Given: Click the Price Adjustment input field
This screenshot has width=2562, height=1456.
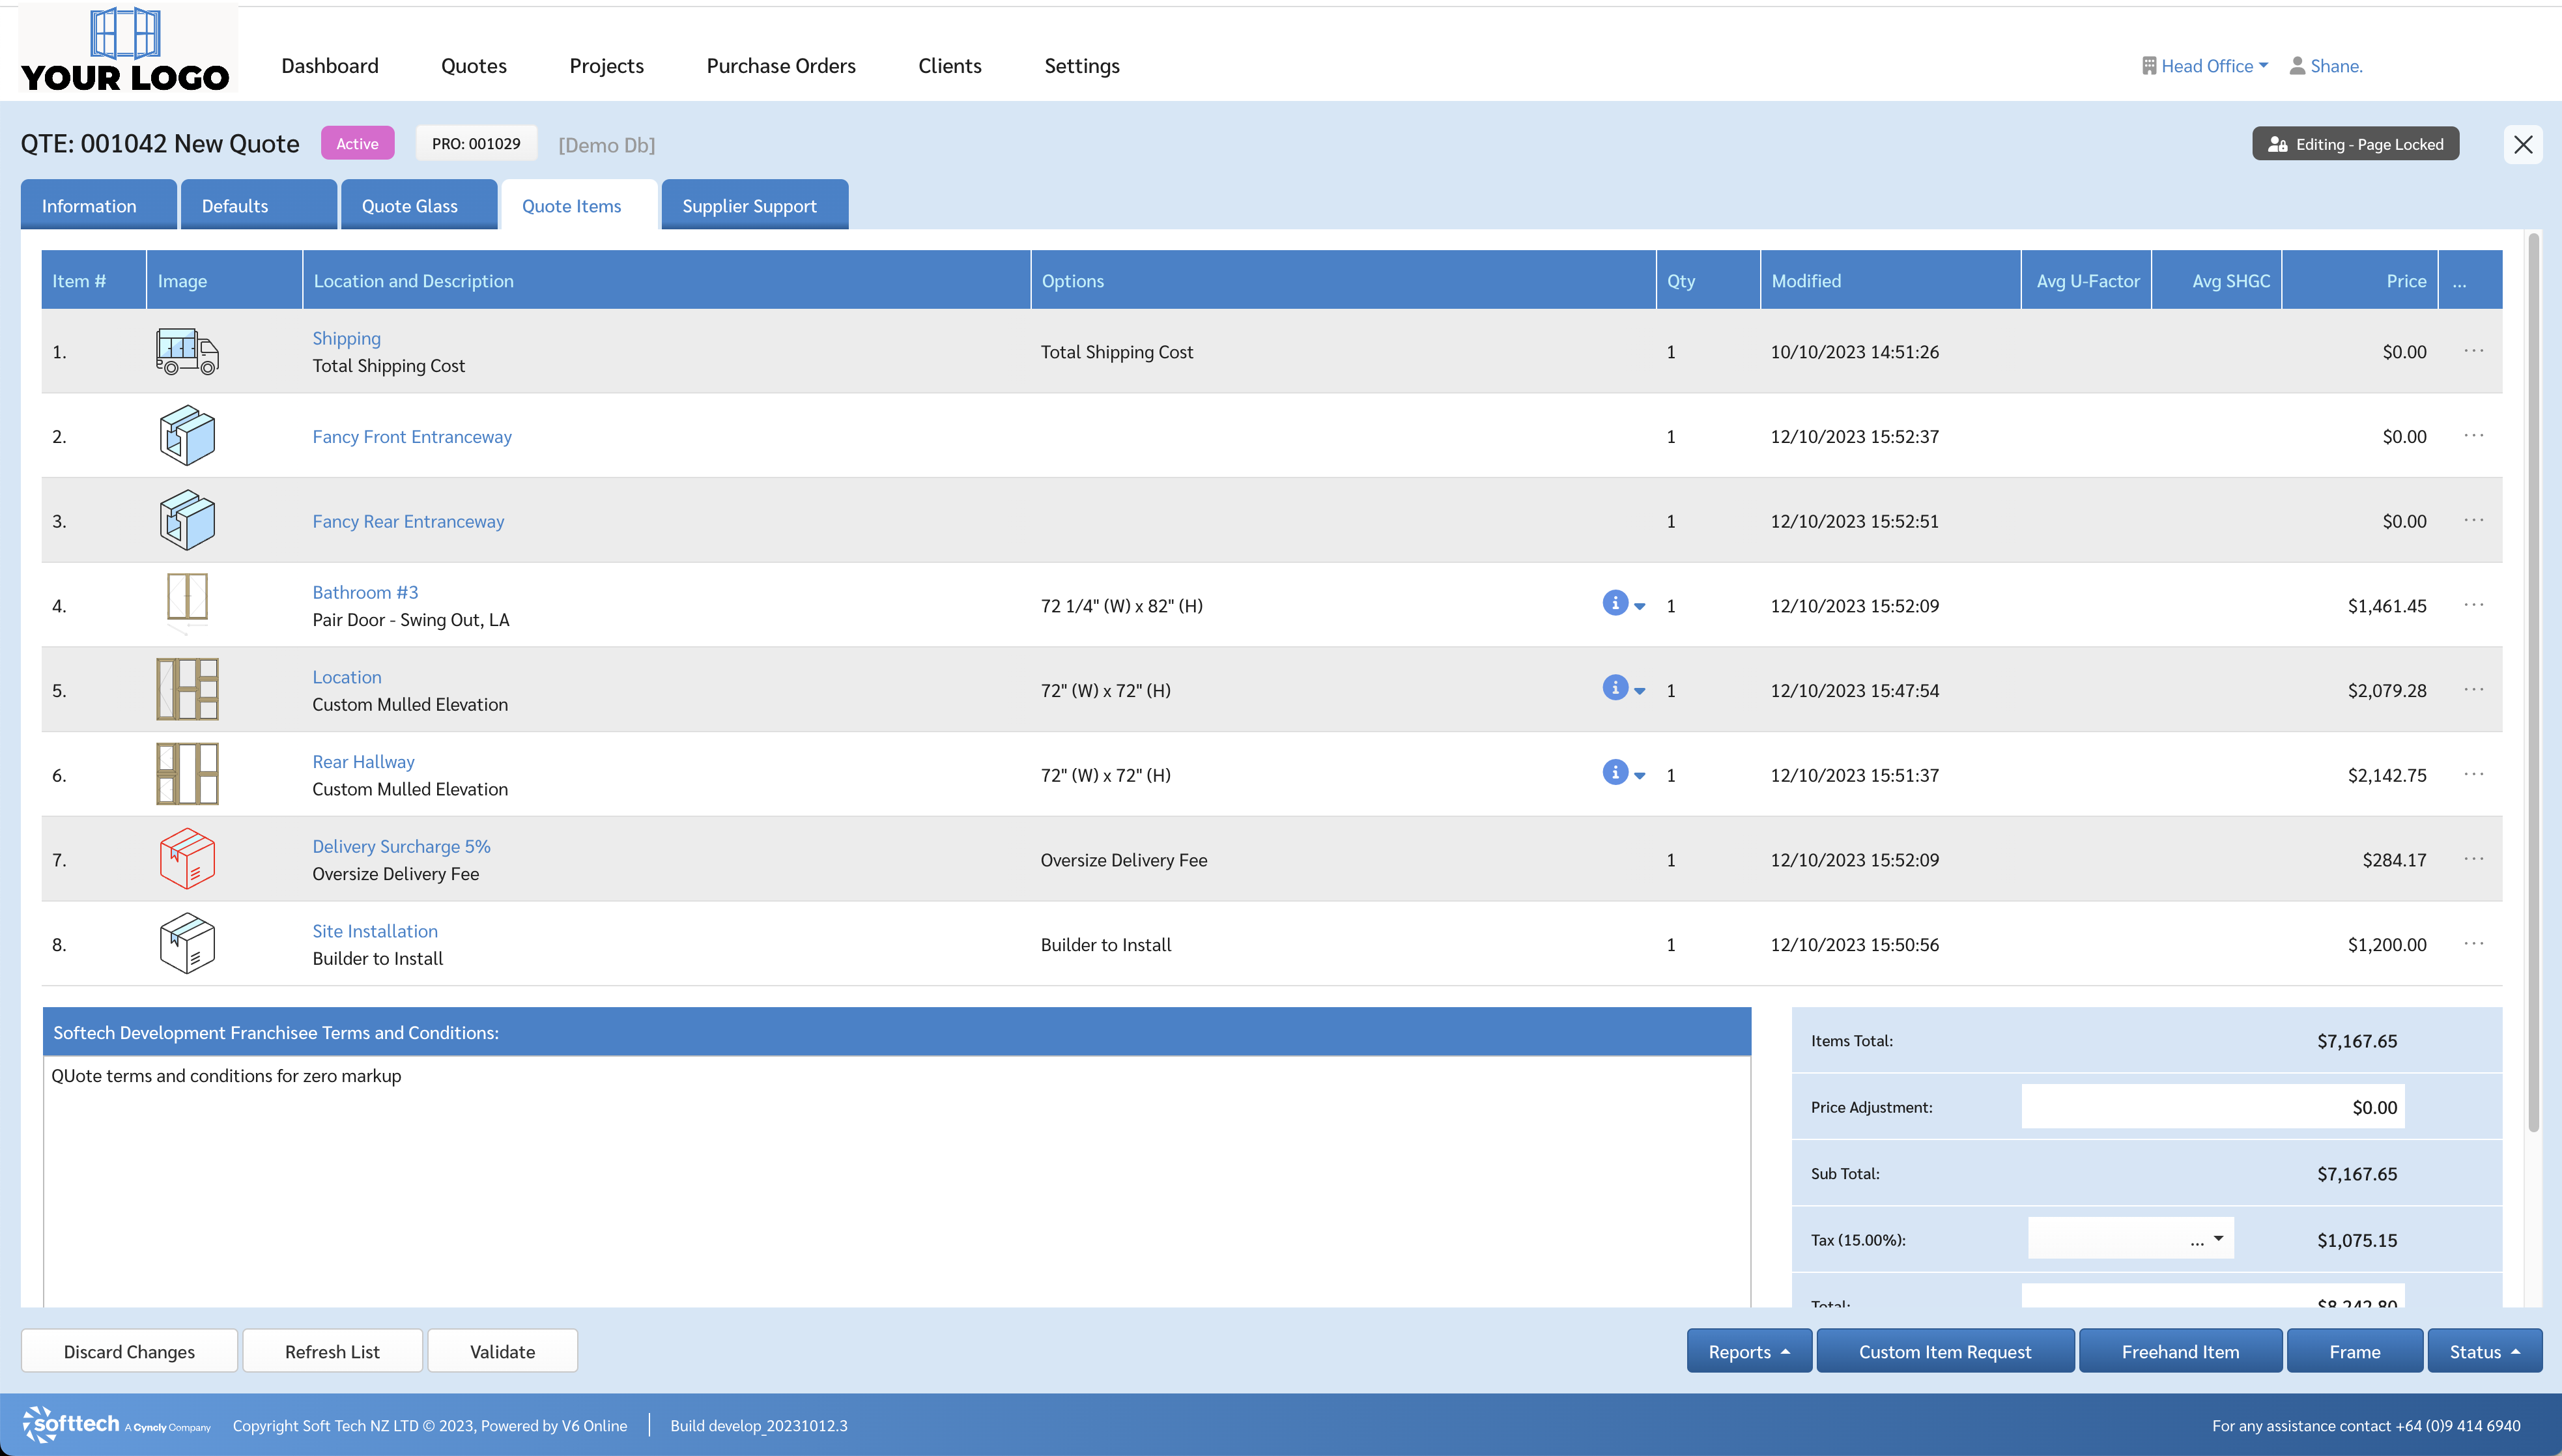Looking at the screenshot, I should tap(2212, 1107).
